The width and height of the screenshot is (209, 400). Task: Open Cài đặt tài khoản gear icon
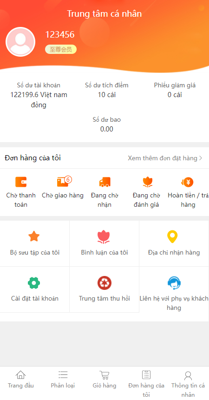click(x=34, y=283)
